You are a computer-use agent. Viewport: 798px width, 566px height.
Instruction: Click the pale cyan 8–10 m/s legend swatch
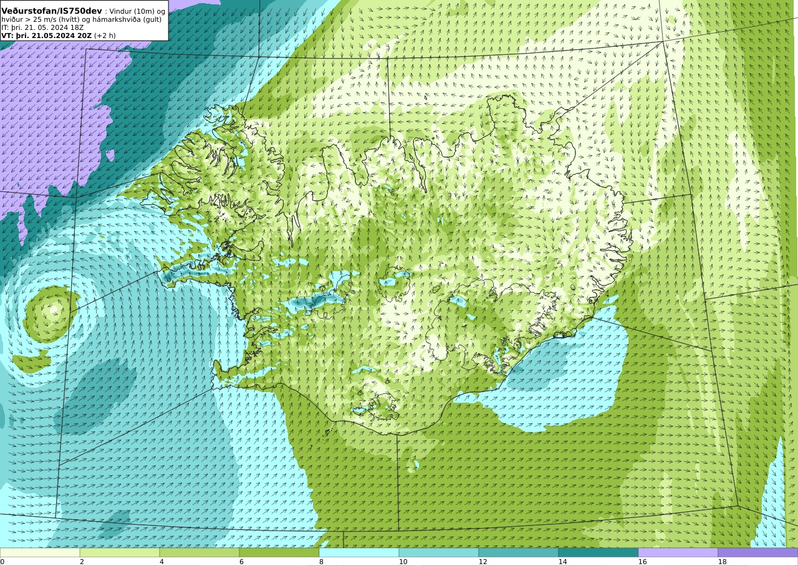(359, 552)
